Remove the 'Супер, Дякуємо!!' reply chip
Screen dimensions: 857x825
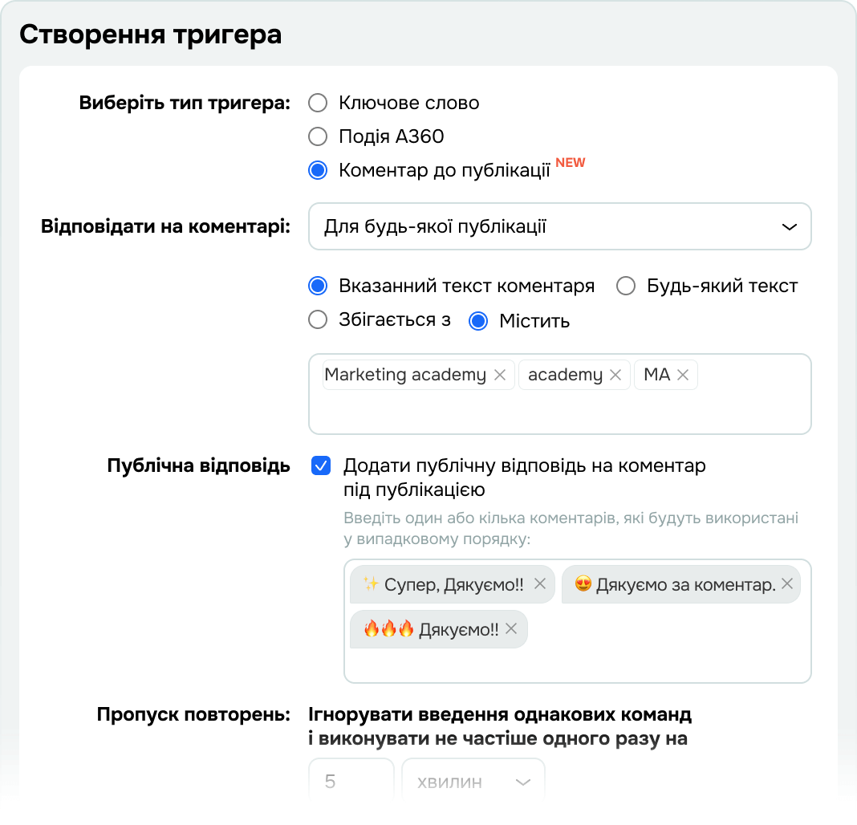click(x=540, y=584)
